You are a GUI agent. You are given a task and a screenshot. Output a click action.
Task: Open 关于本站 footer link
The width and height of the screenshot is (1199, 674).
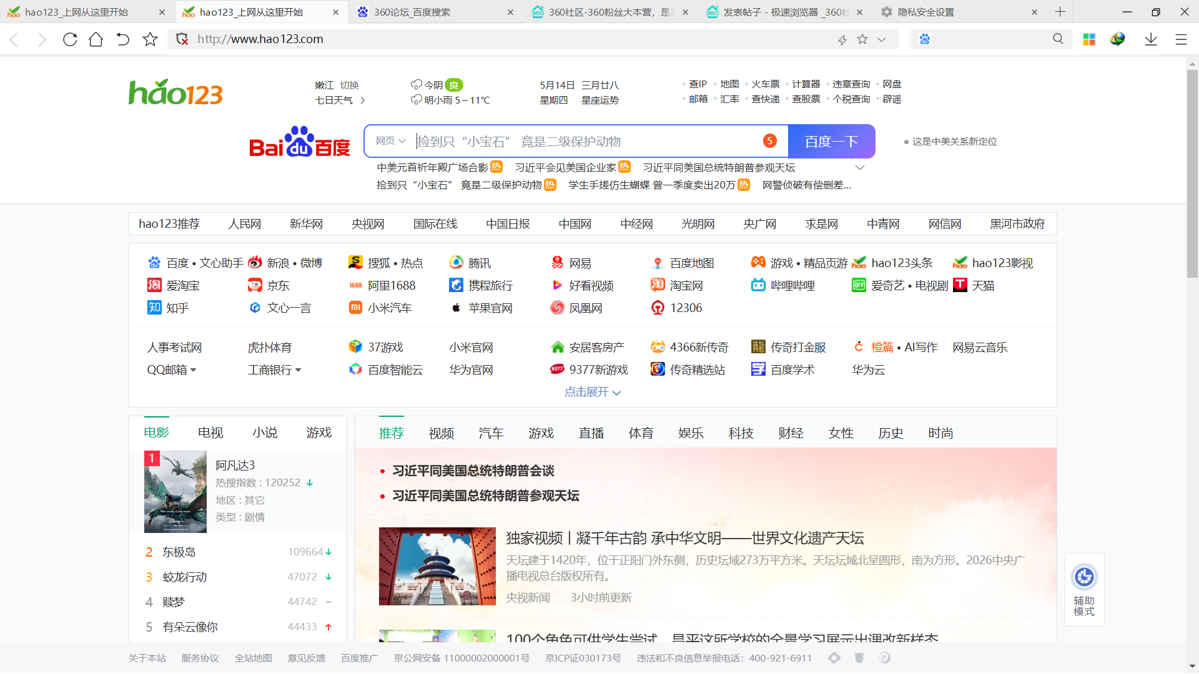click(x=147, y=658)
